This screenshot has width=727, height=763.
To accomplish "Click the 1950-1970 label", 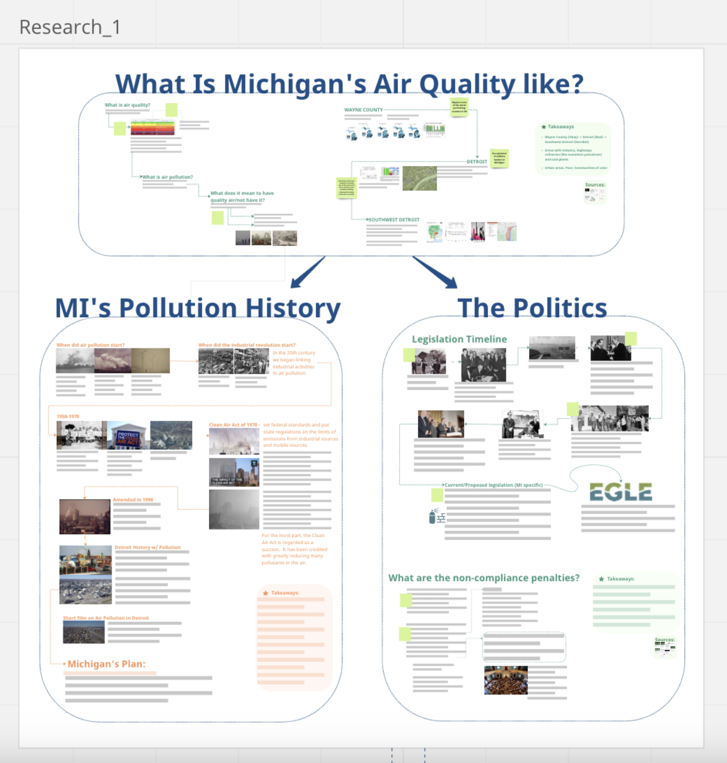I will (x=68, y=417).
